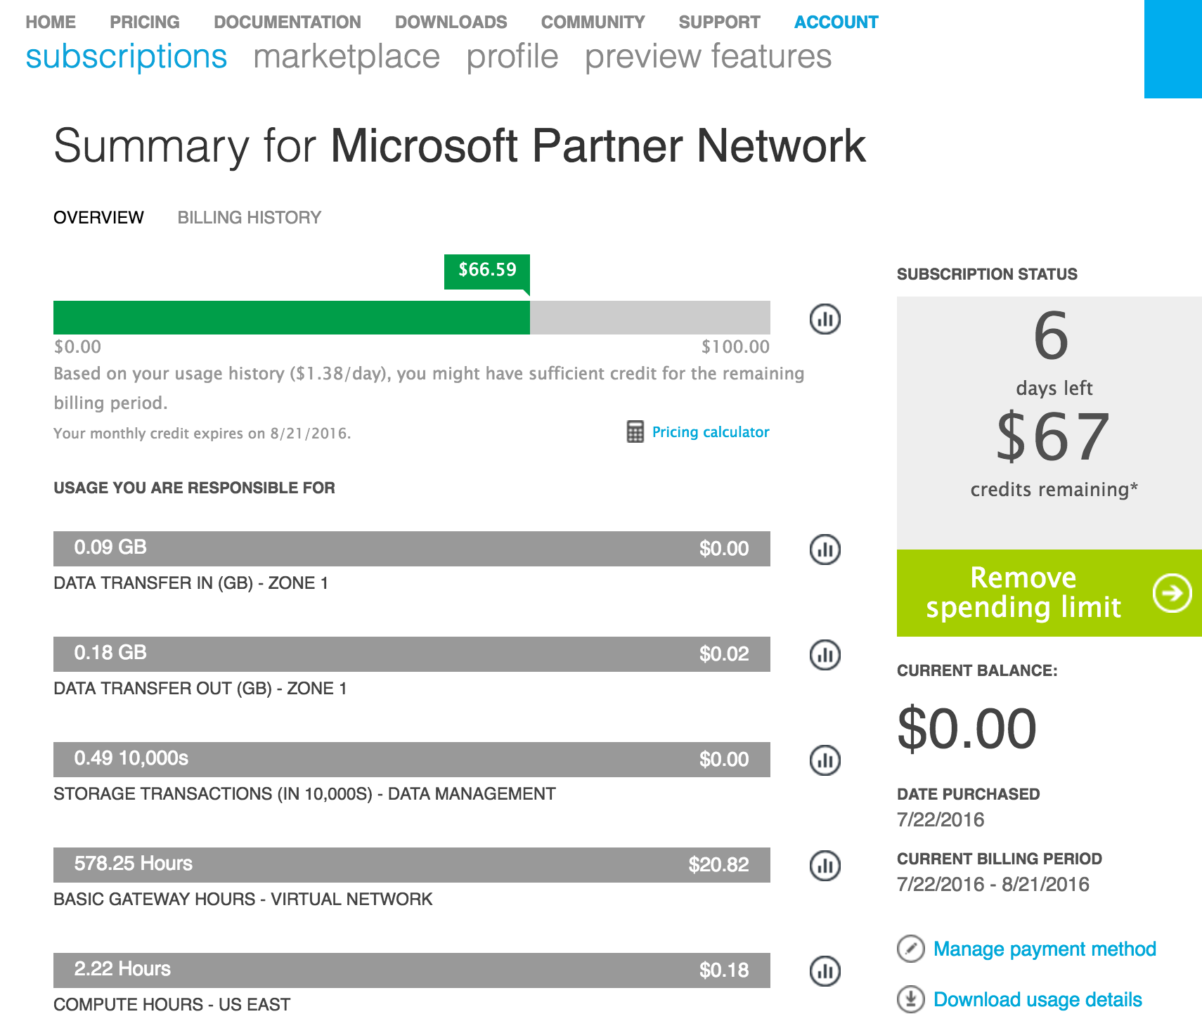Switch to the Billing History tab
This screenshot has height=1033, width=1202.
(249, 218)
